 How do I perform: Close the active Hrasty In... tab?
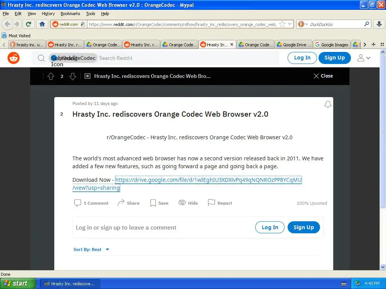point(232,44)
